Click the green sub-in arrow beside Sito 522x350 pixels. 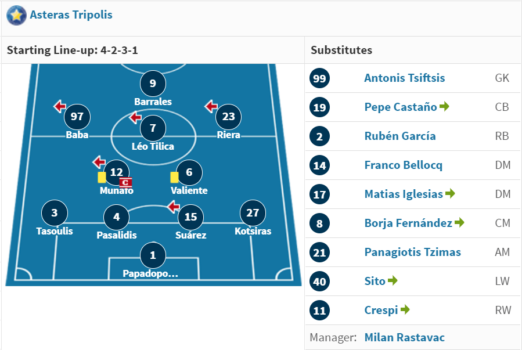point(393,280)
